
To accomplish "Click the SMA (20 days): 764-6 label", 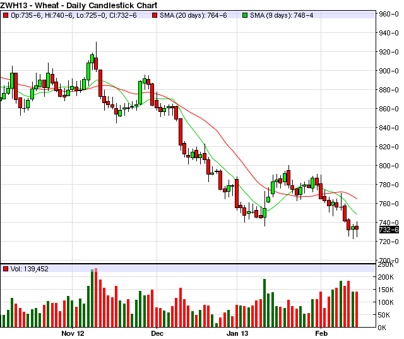I will (x=193, y=15).
